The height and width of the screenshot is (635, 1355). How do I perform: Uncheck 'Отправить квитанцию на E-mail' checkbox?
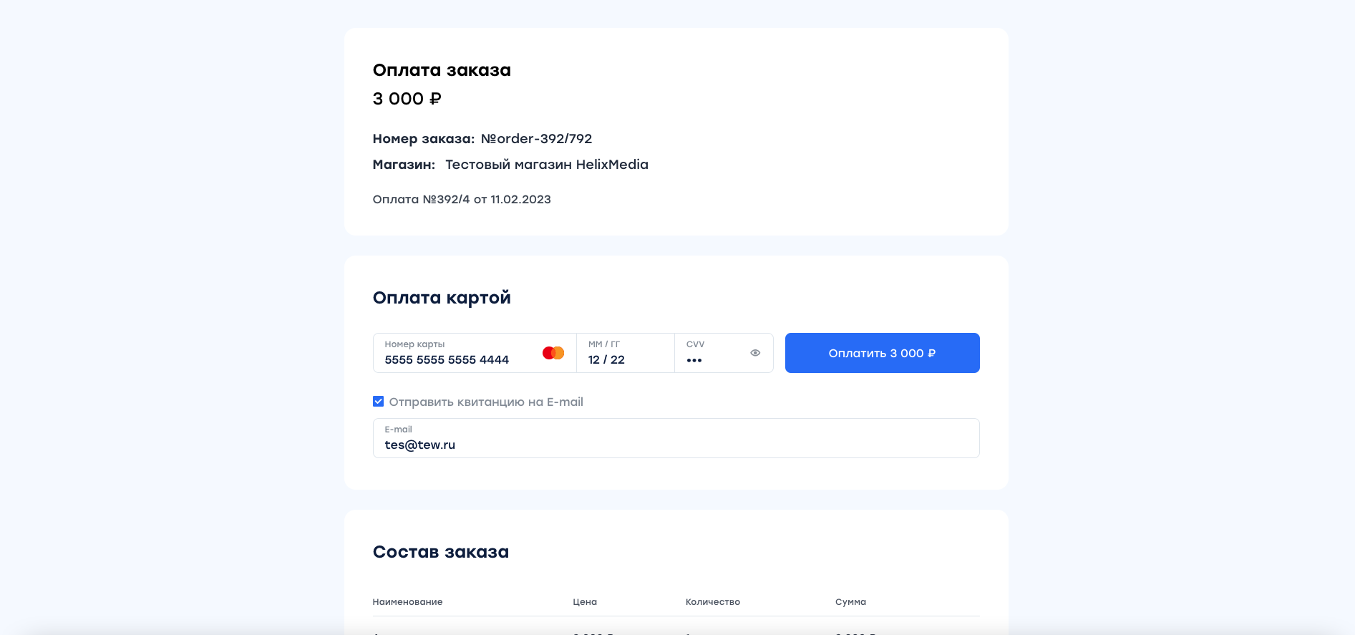point(378,402)
